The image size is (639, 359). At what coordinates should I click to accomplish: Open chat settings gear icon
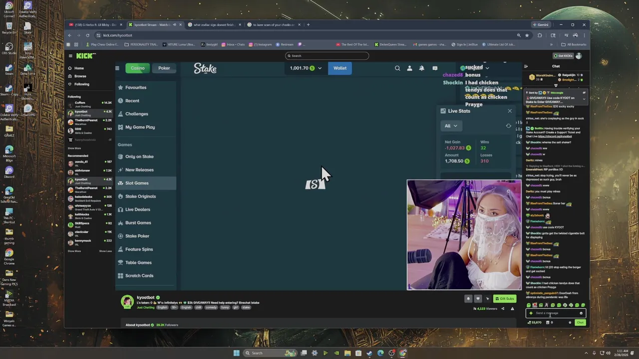(570, 323)
